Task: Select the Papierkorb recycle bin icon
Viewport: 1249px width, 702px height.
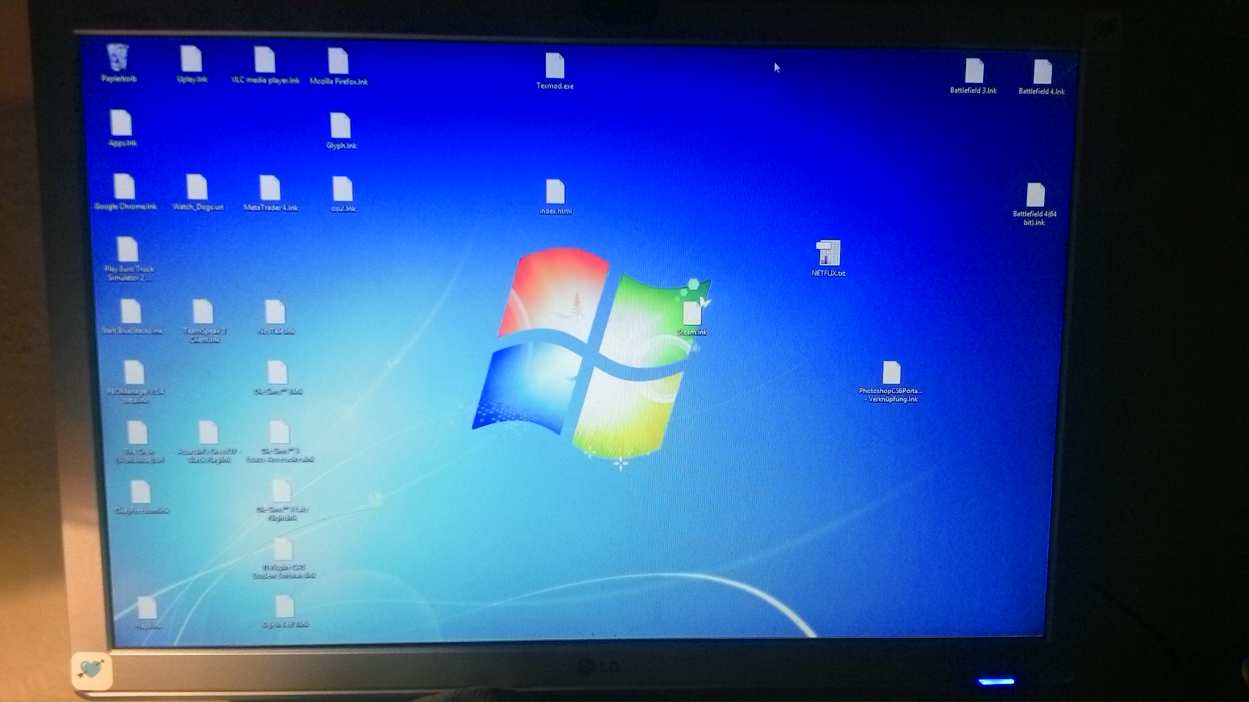Action: point(117,59)
